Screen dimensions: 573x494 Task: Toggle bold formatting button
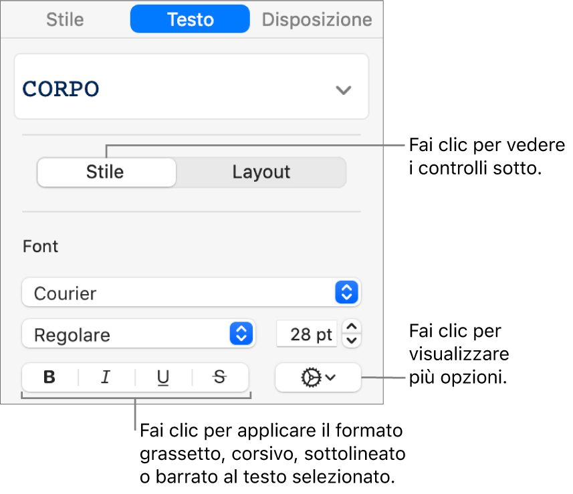(49, 377)
